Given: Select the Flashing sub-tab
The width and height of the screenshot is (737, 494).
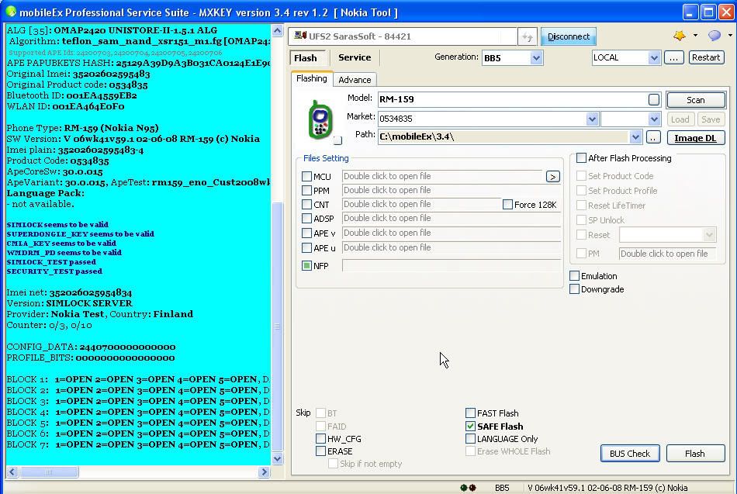Looking at the screenshot, I should [312, 78].
